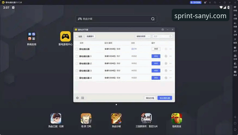Viewport: 238px width, 135px height.
Task: Click the 状态 column header
Action: pos(133,43)
